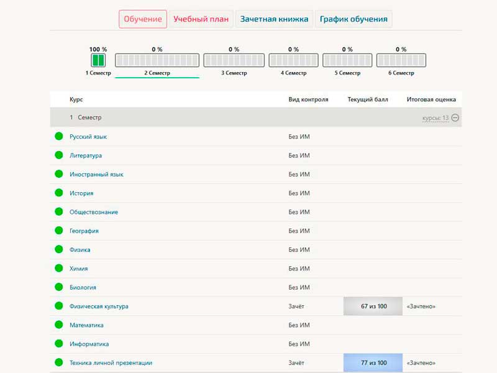This screenshot has width=497, height=373.
Task: Open the Обществознание course
Action: pos(94,212)
